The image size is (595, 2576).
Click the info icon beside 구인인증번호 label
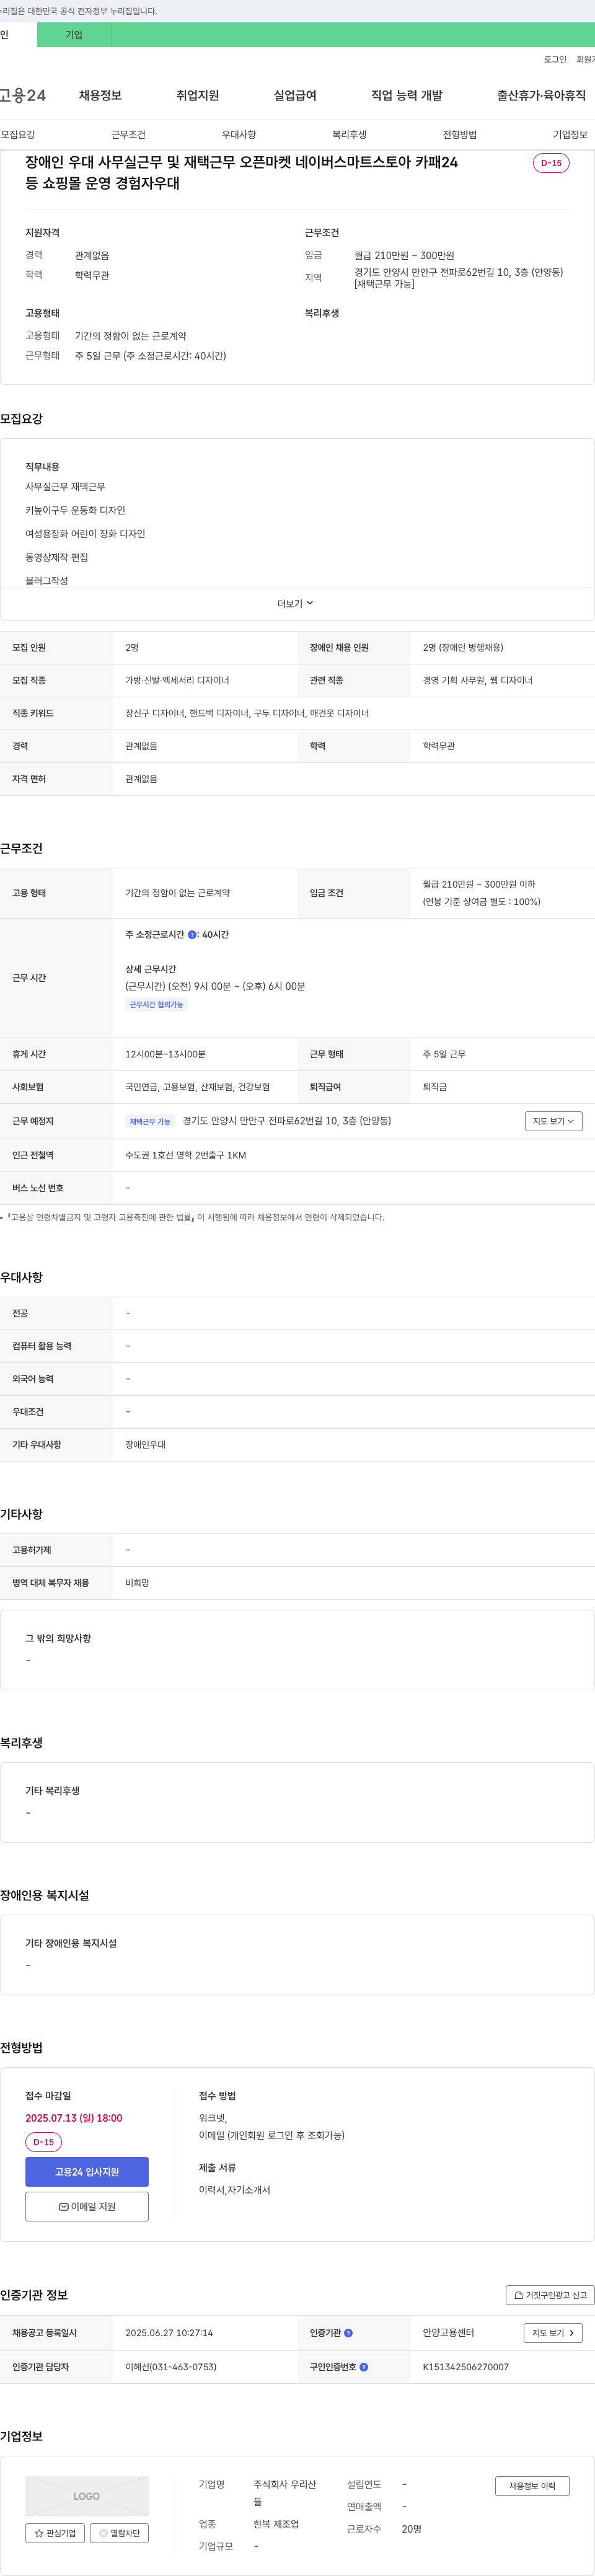364,2367
